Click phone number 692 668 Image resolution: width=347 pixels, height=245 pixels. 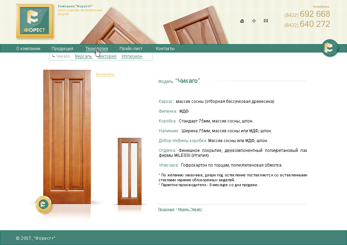pyautogui.click(x=315, y=14)
